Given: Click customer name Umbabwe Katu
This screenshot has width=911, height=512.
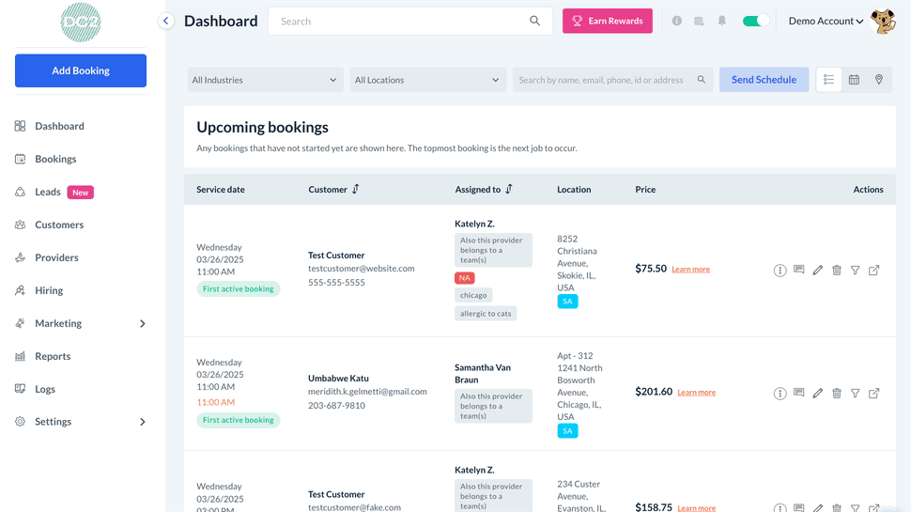Looking at the screenshot, I should click(338, 379).
